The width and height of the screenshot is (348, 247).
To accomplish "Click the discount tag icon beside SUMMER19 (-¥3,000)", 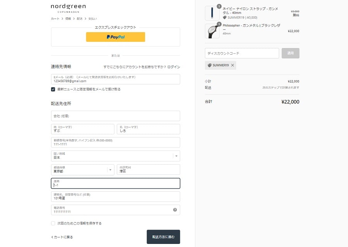I will click(x=225, y=17).
